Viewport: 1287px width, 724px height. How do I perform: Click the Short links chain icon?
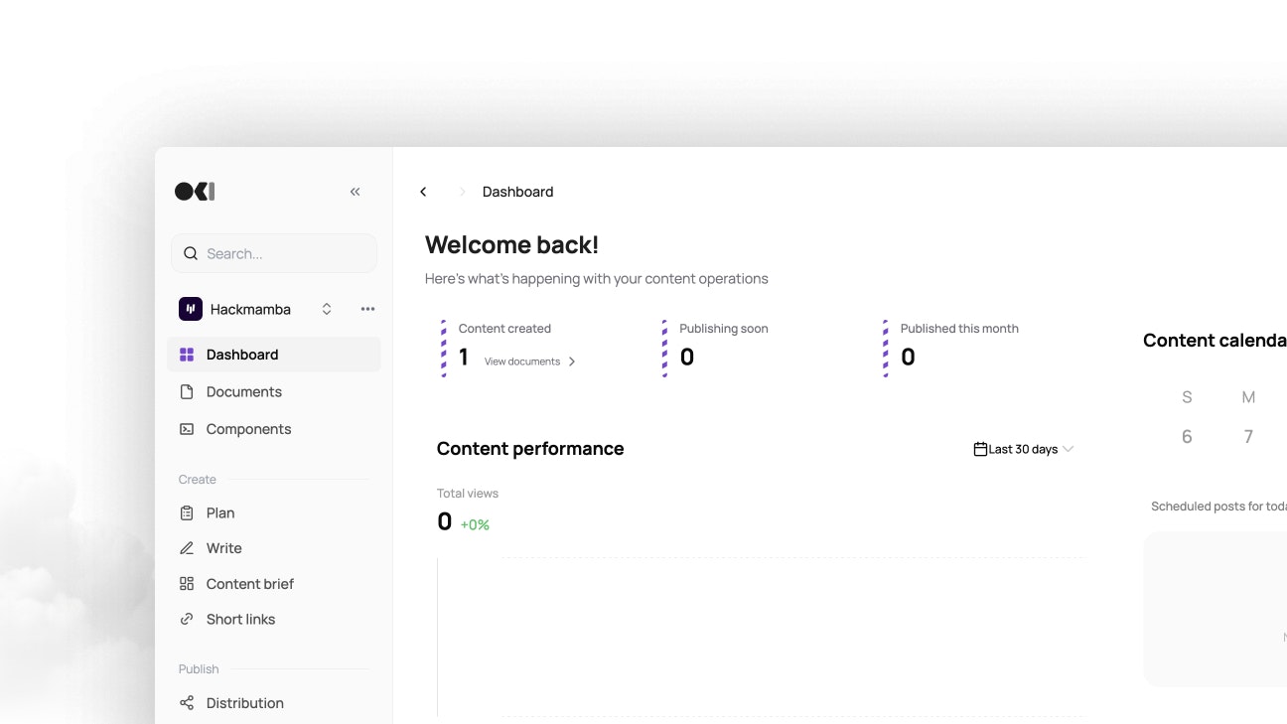[187, 619]
